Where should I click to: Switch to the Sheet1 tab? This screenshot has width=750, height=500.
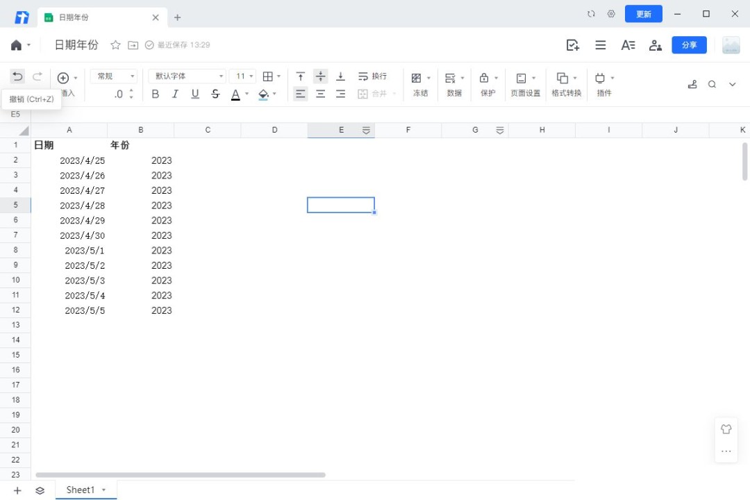(81, 490)
